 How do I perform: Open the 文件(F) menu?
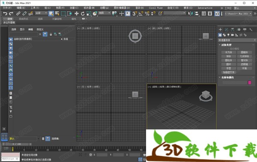[7, 8]
